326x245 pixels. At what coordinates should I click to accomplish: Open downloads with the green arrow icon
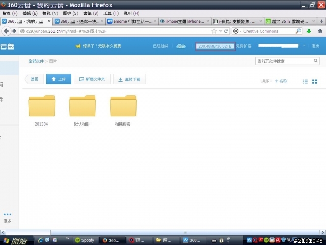tap(309, 31)
